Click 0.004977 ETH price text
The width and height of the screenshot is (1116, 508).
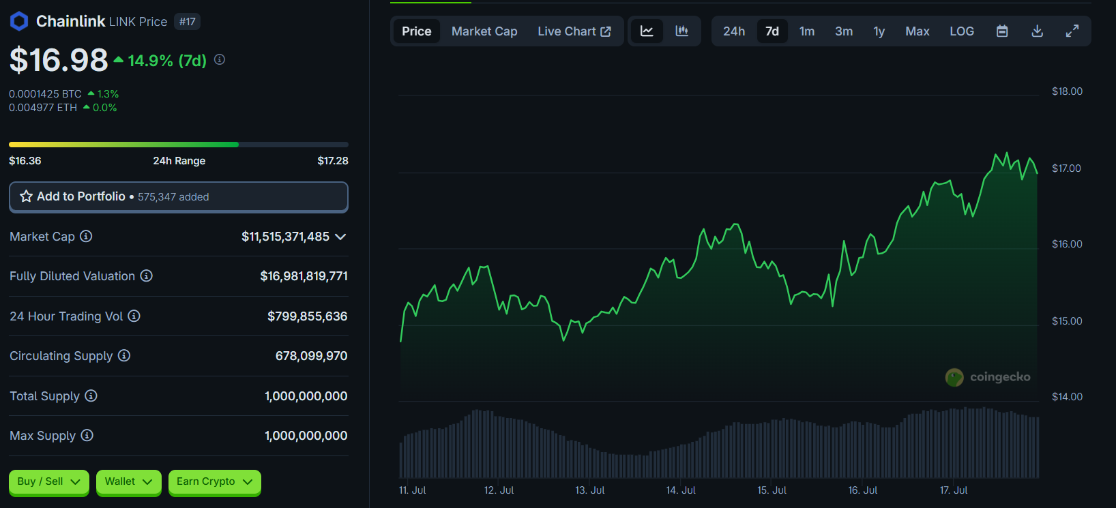click(x=43, y=108)
